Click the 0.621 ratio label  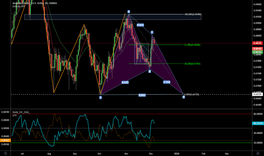(140, 25)
